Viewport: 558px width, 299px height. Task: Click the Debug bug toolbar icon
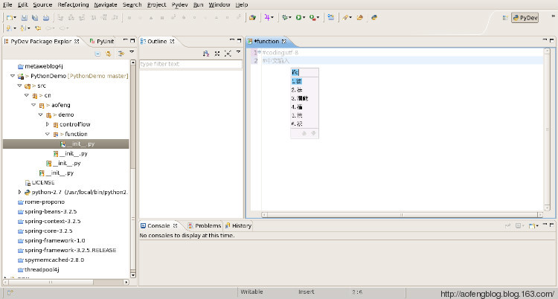[x=284, y=17]
